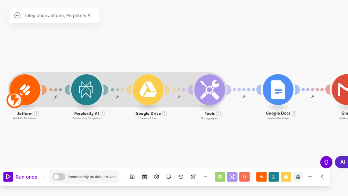Screen dimensions: 348x196
Task: Open the red text parser brackets tool
Action: (x=244, y=177)
